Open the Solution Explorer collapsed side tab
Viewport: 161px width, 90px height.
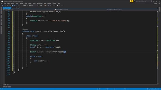pos(1,30)
